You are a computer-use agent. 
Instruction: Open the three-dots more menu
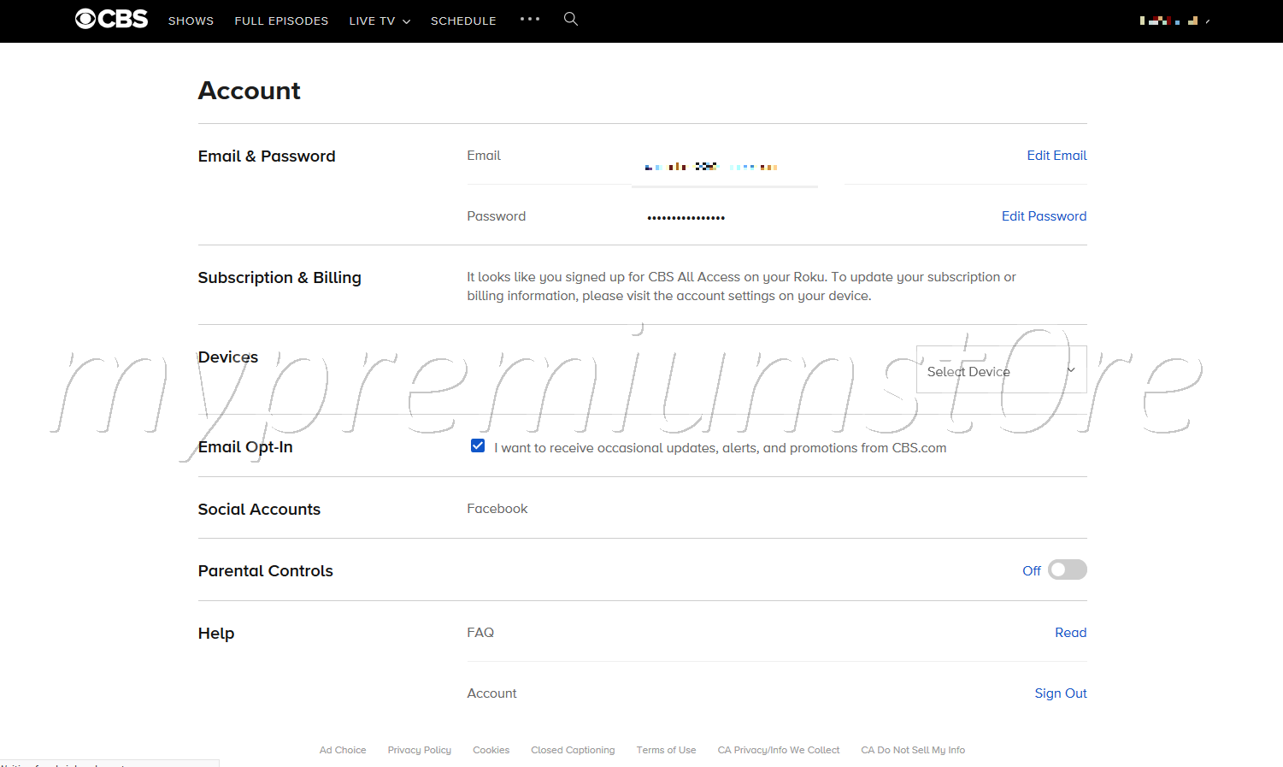point(530,19)
